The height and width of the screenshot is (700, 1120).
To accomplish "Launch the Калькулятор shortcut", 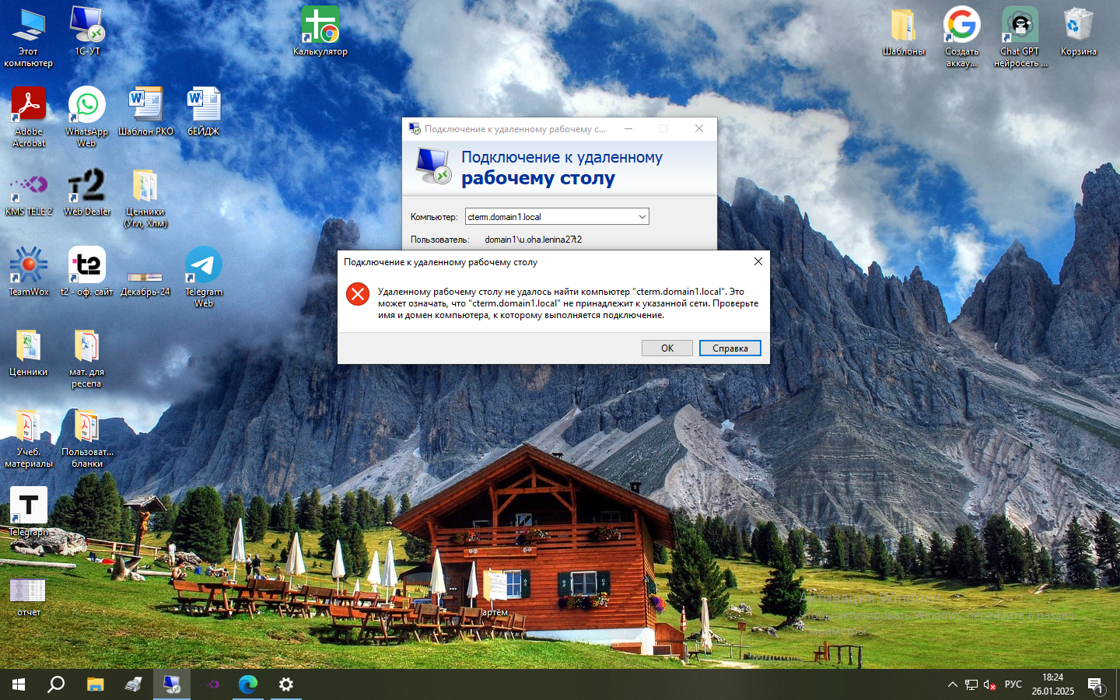I will coord(320,26).
